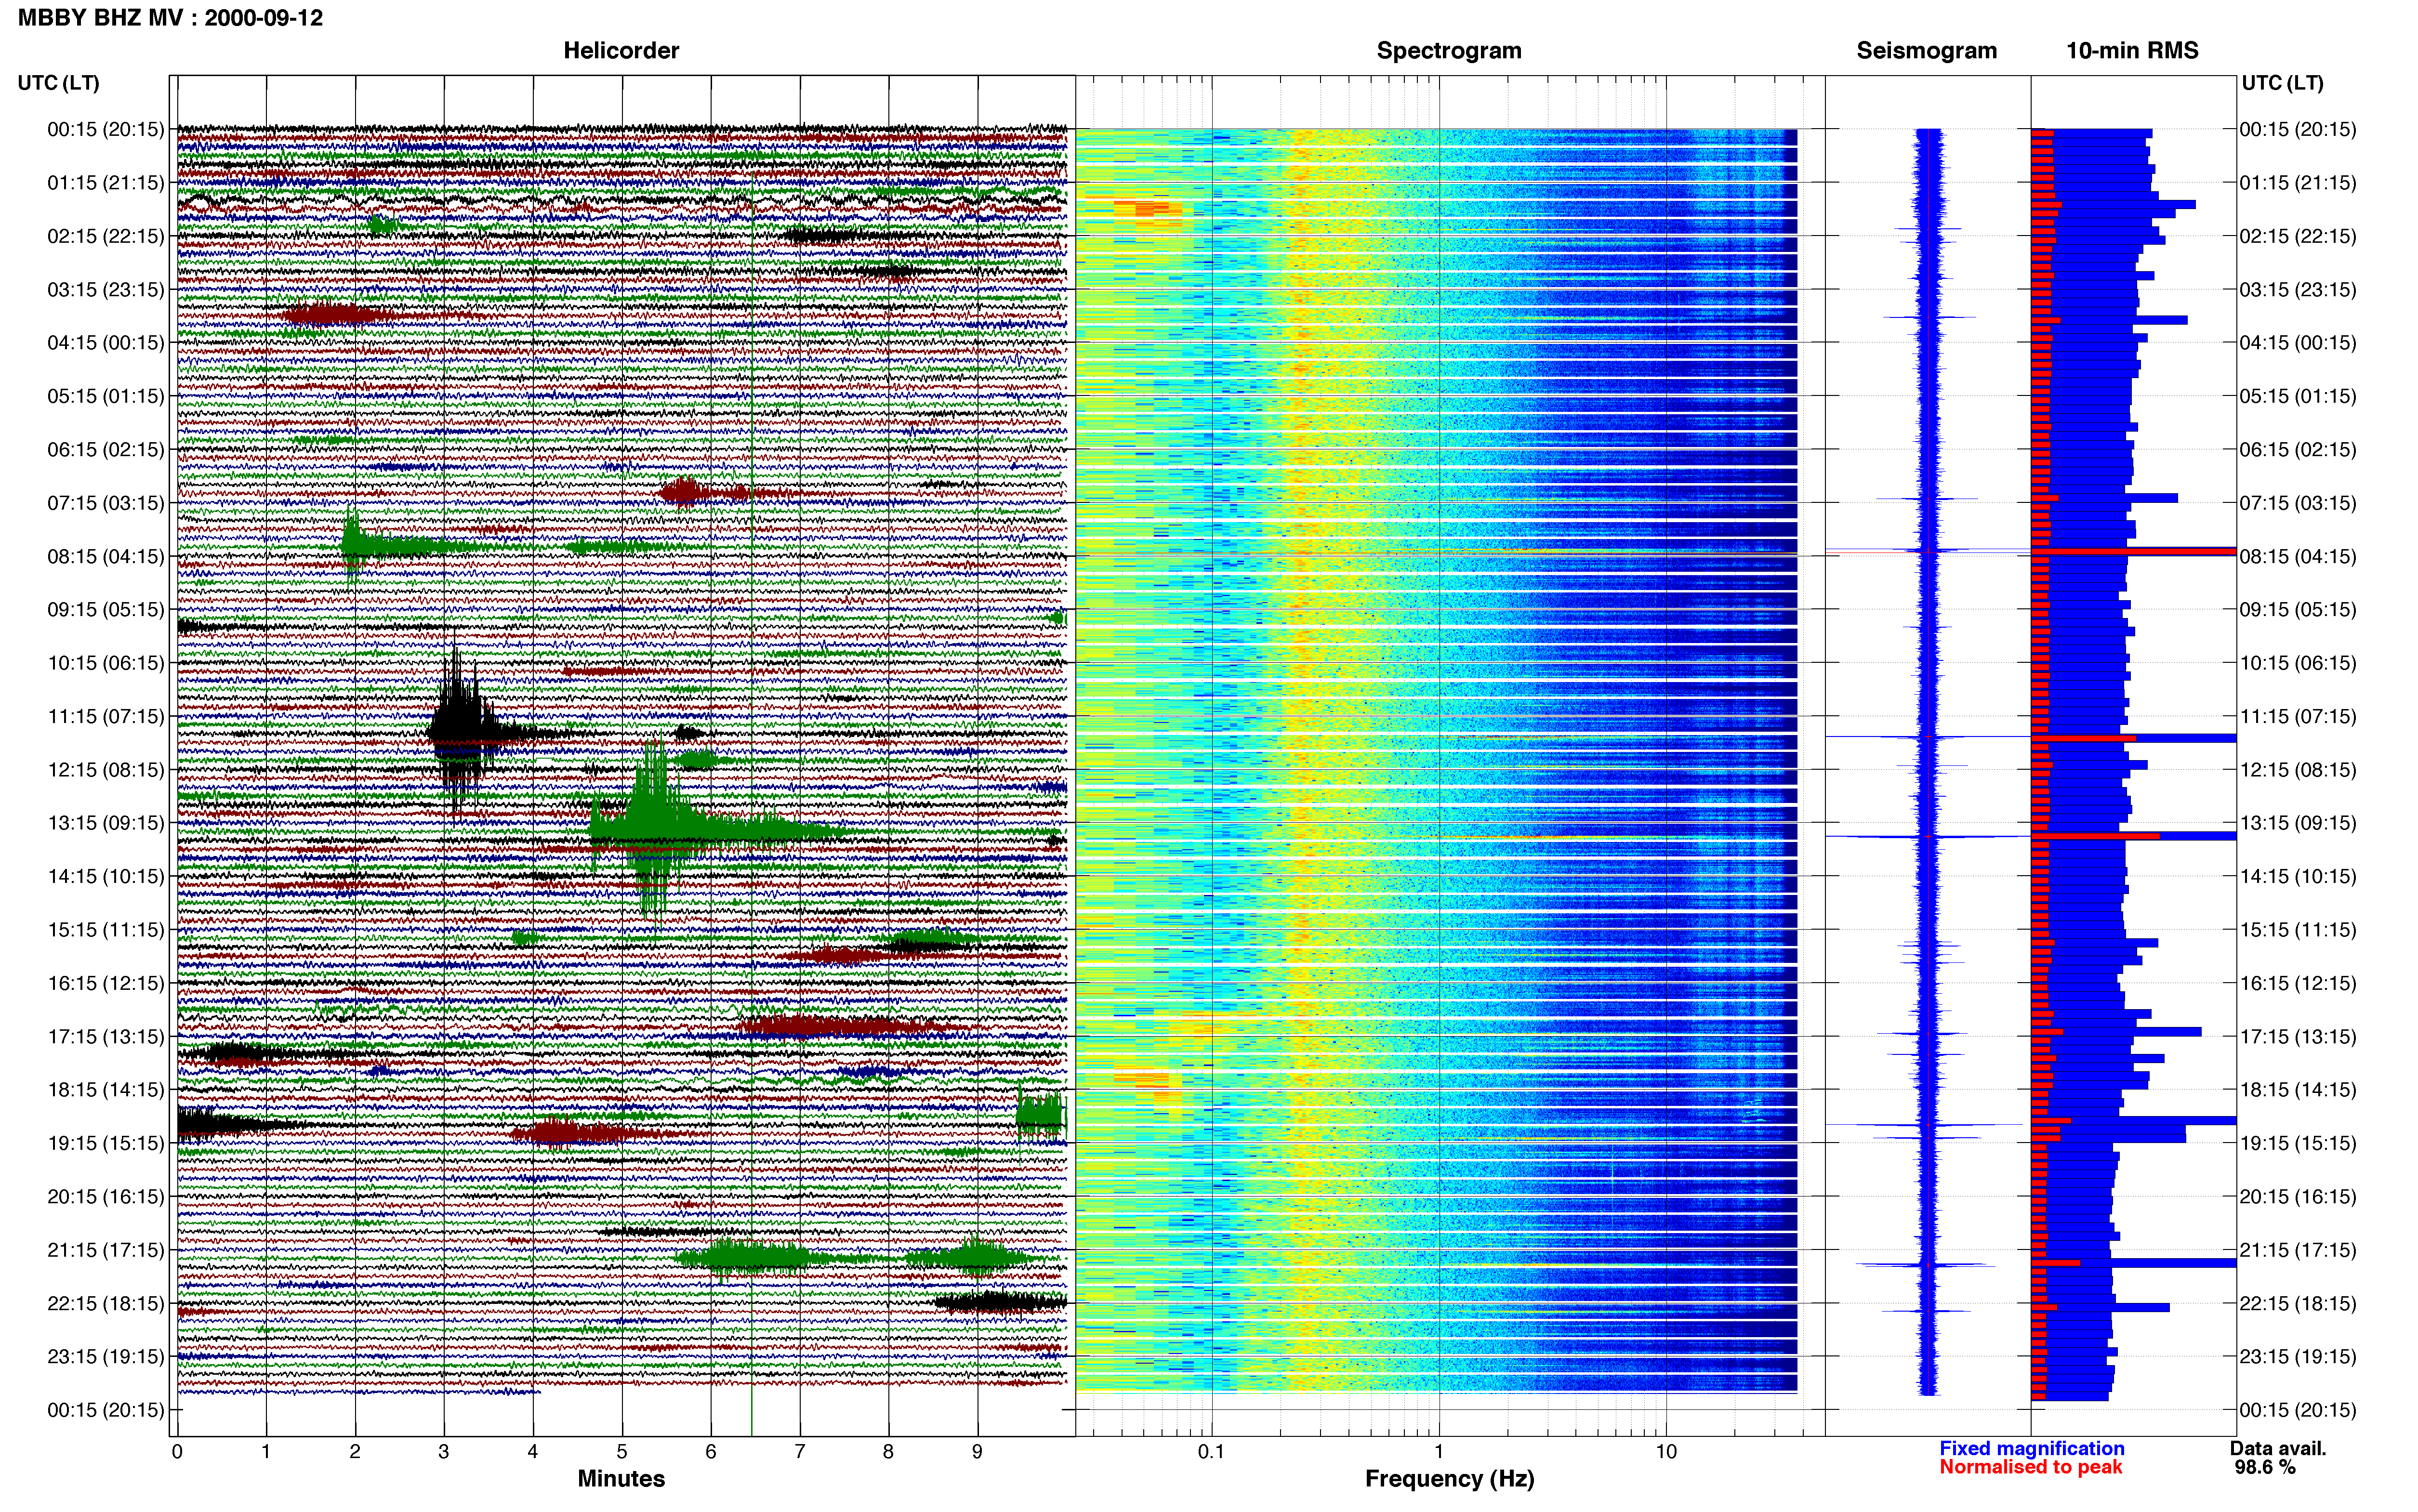Click minute tick label '5' on helicorder axis
This screenshot has height=1512, width=2418.
coord(622,1451)
